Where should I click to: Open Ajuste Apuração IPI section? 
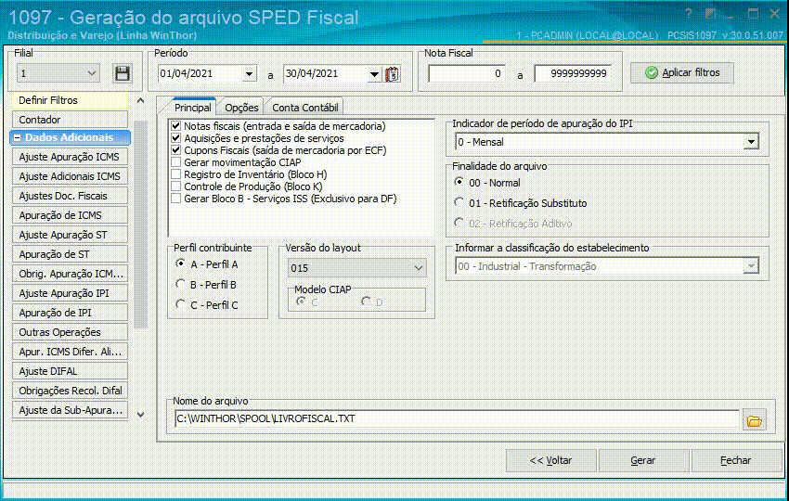[70, 293]
